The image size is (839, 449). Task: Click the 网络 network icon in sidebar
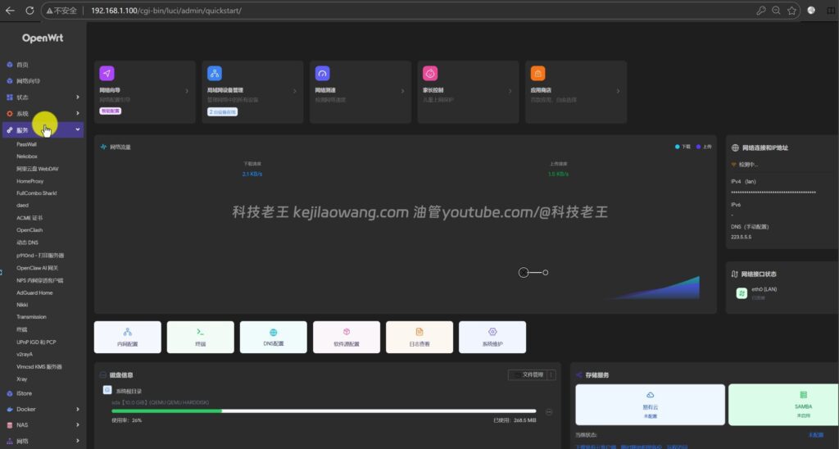[x=10, y=441]
